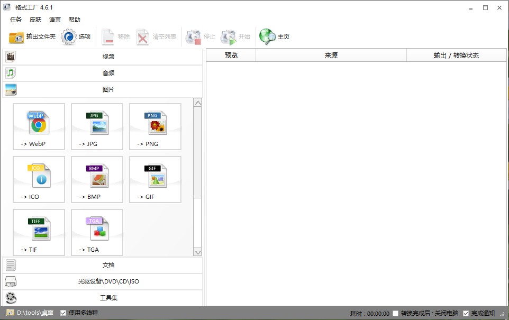
Task: Click the Format Factory title bar icon
Action: [x=7, y=7]
